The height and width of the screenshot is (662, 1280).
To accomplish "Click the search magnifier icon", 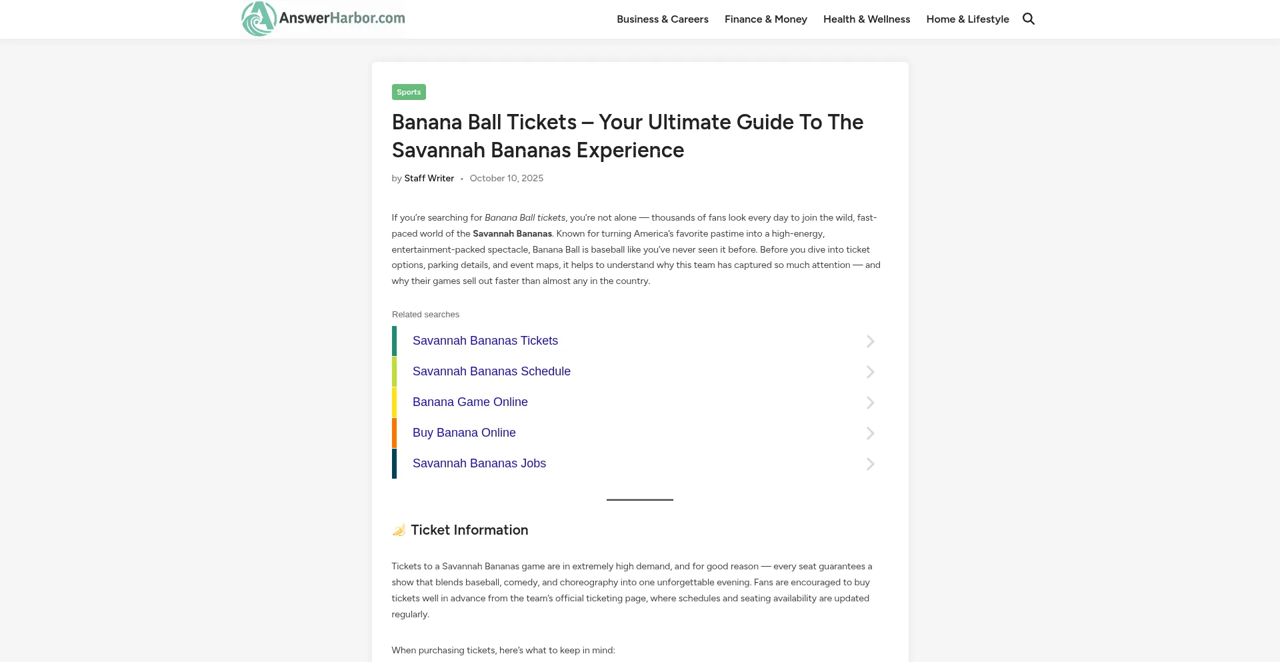I will point(1029,19).
